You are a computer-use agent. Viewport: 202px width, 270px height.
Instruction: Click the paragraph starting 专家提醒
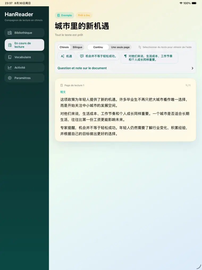[124, 131]
